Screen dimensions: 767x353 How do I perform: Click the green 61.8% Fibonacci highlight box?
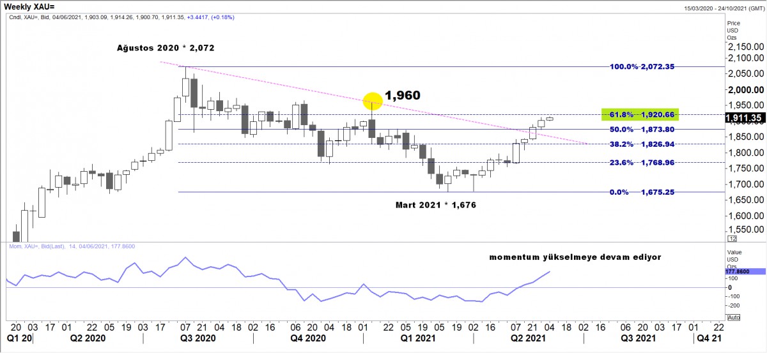point(640,114)
